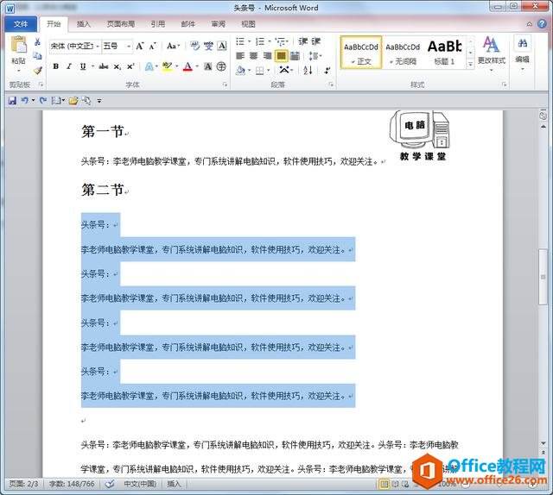Expand the styles gallery More arrow
553x495 pixels.
pos(470,64)
